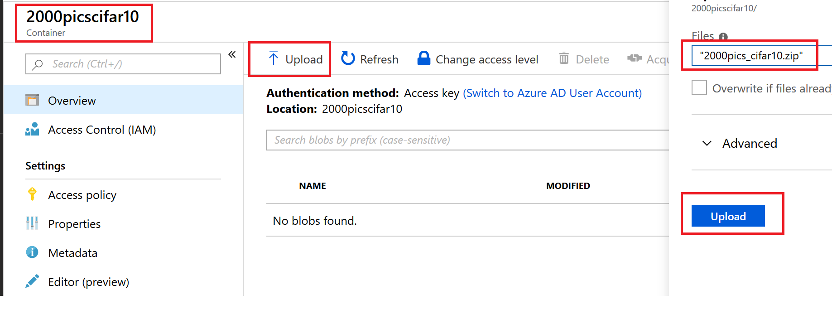Screen dimensions: 832x310
Task: Click the Access Control (IAM) people icon
Action: [32, 129]
